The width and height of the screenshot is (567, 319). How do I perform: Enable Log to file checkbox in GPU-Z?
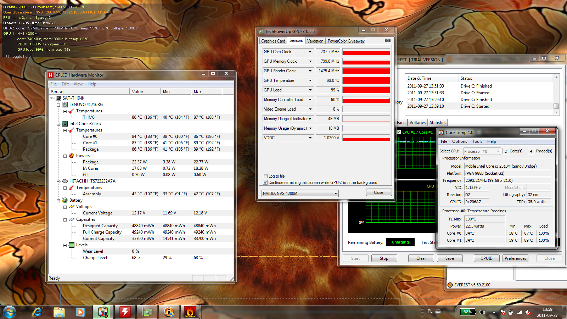(x=265, y=176)
